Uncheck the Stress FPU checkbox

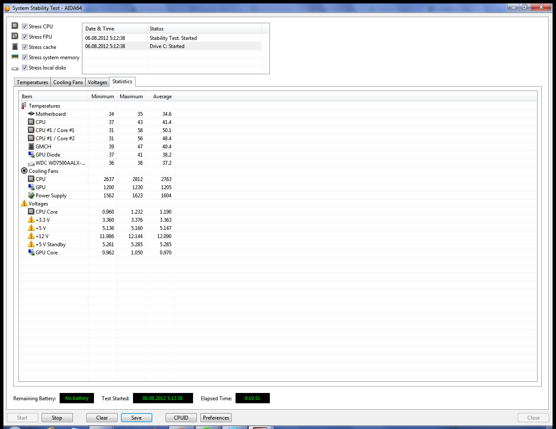click(24, 36)
